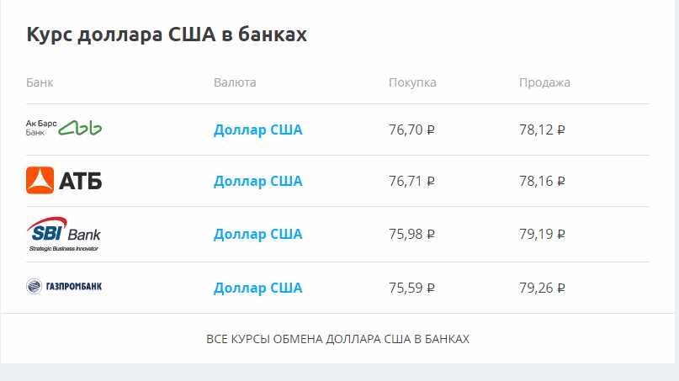
Task: Open the SBI Bank logo
Action: tap(64, 234)
